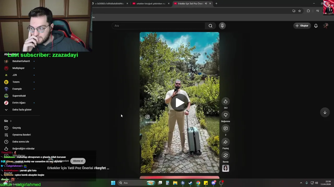Open YouTube notifications bell
The width and height of the screenshot is (334, 187).
316,26
